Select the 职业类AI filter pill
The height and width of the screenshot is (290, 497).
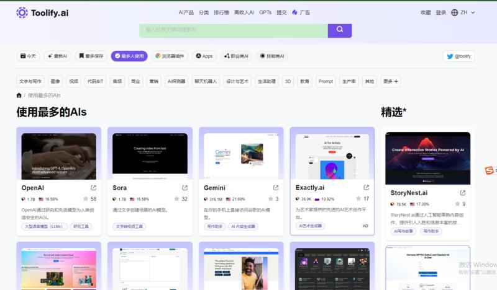click(x=236, y=56)
